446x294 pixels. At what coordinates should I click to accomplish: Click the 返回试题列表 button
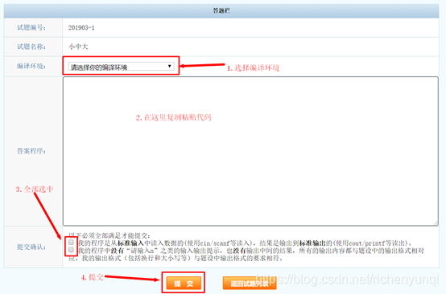tap(250, 284)
